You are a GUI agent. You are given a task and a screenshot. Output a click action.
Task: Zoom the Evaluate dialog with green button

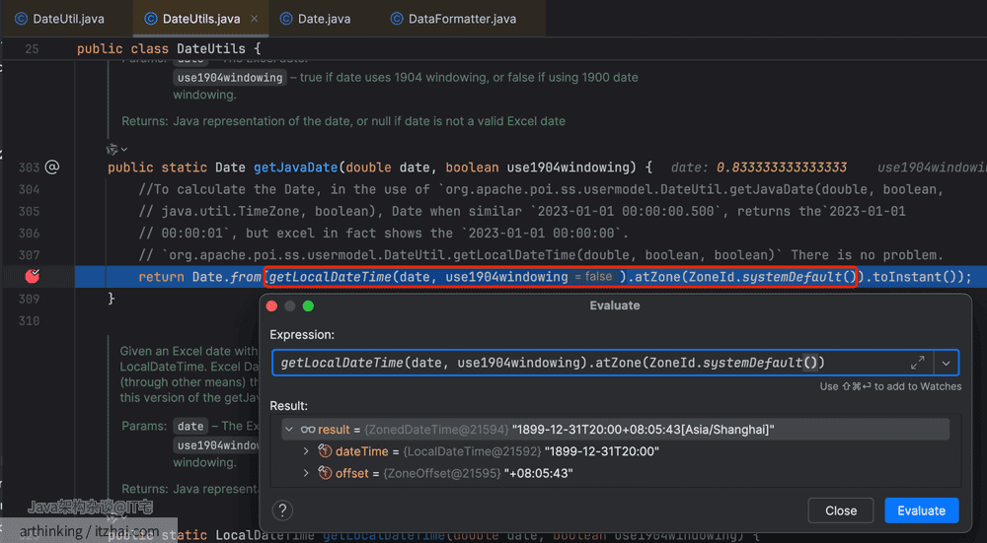(x=308, y=306)
